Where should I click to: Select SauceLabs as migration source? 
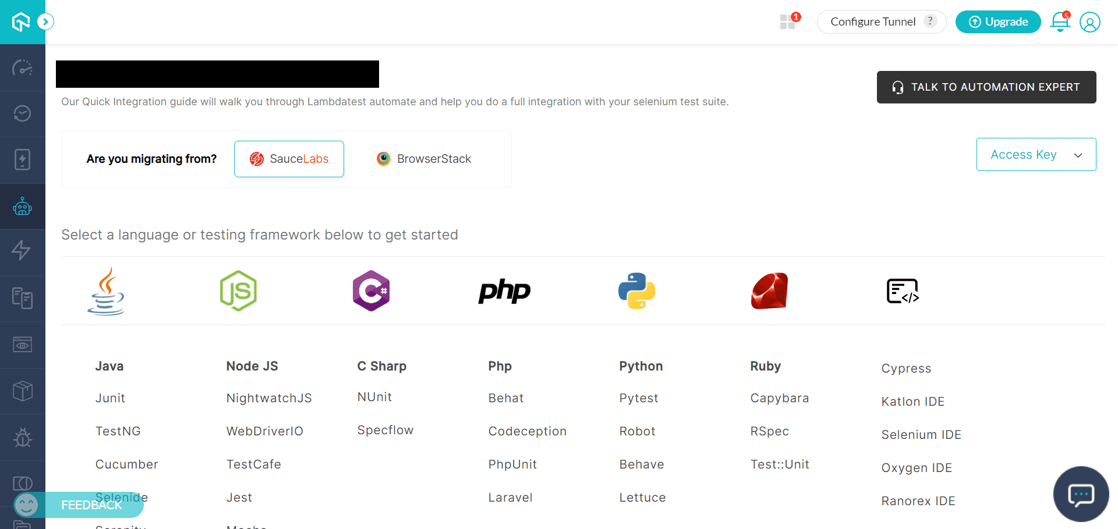(x=289, y=159)
